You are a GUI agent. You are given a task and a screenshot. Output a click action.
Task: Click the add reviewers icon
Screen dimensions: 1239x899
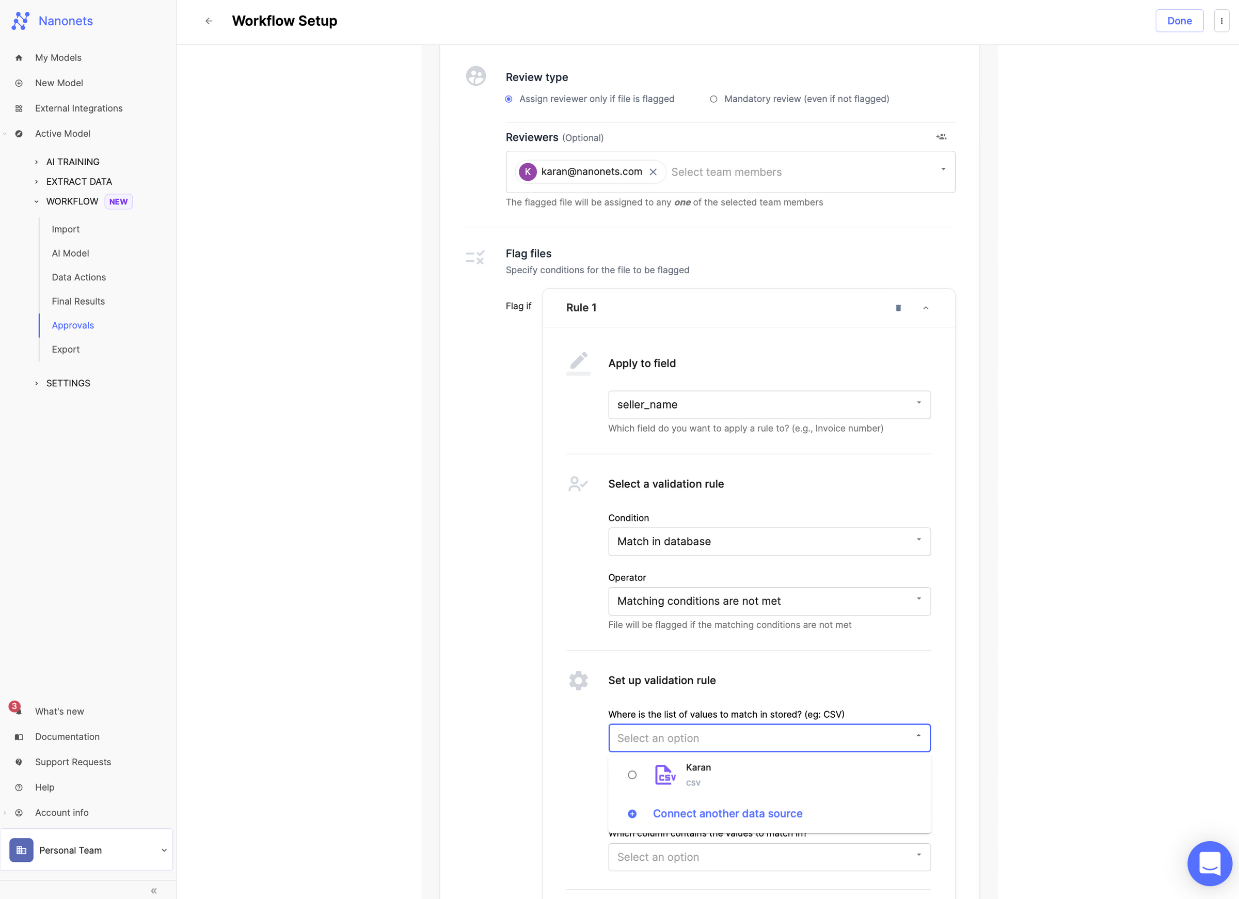941,136
